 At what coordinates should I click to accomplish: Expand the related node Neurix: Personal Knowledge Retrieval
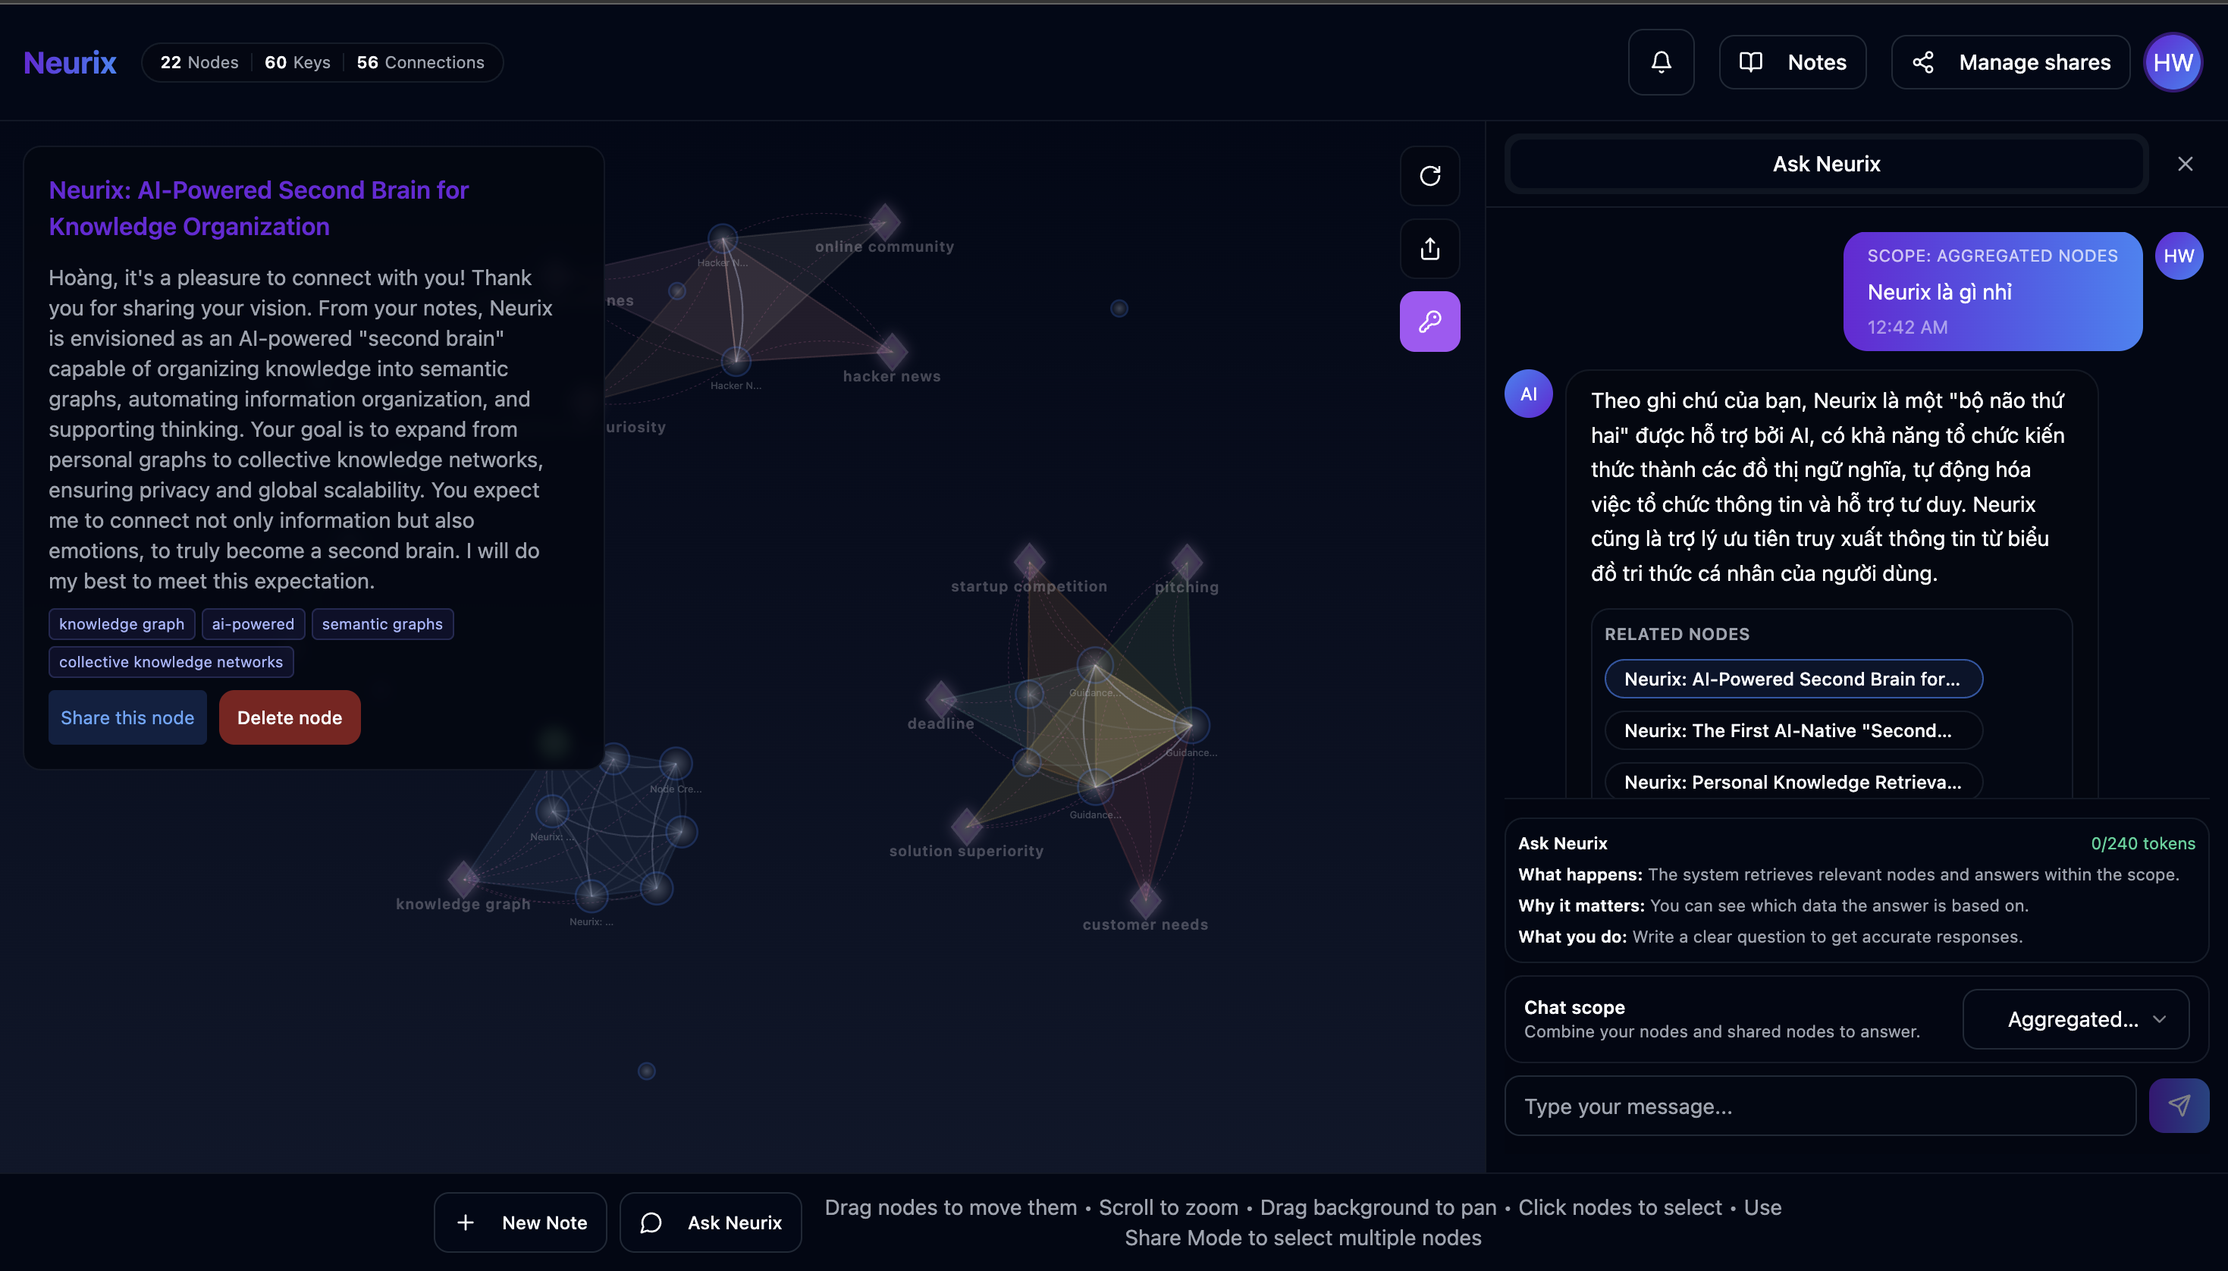pos(1793,781)
